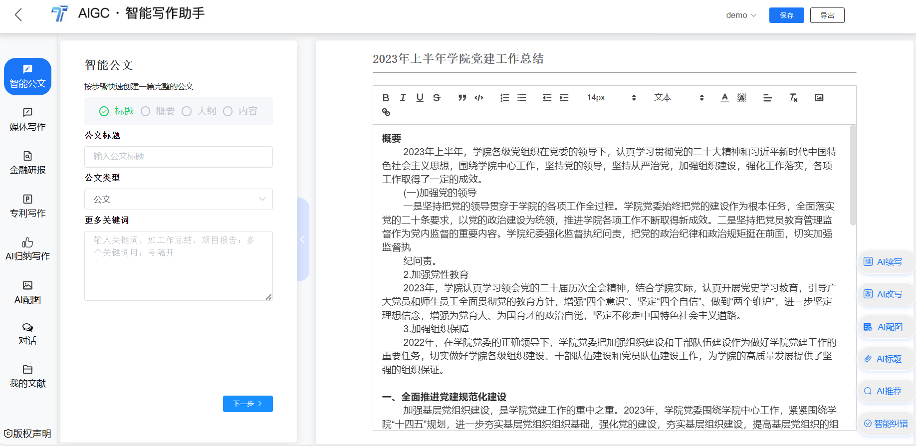Viewport: 916px width, 446px height.
Task: Go back using the top-left arrow
Action: click(18, 15)
